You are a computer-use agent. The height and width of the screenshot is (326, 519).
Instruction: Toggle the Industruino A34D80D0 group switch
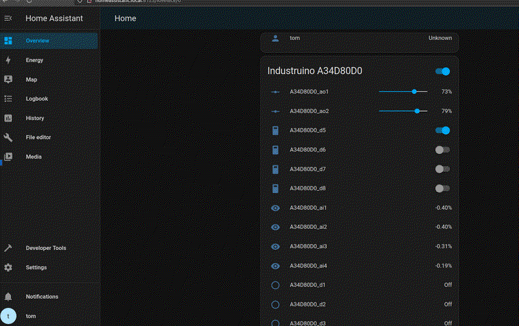pos(442,71)
